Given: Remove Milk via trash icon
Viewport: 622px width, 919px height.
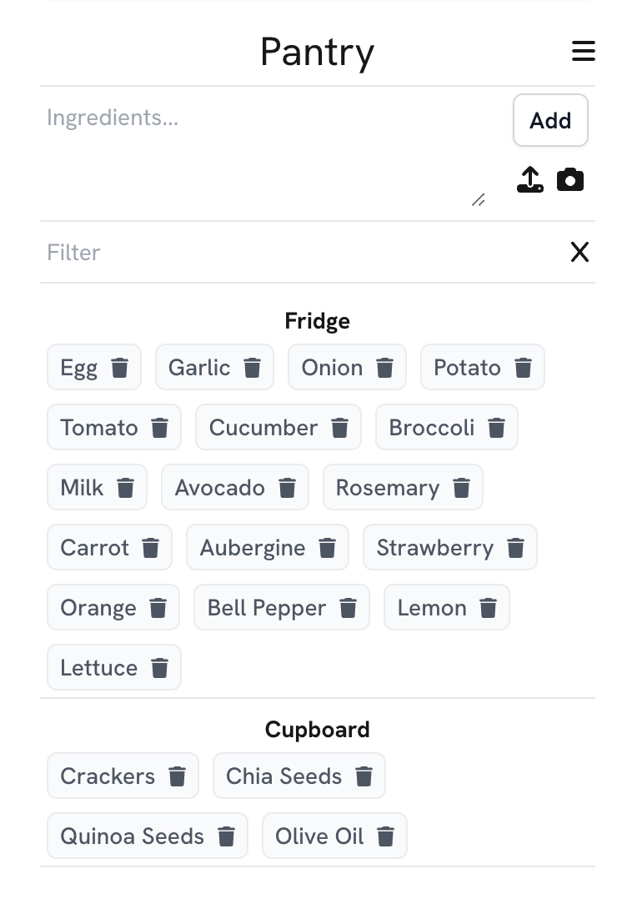Looking at the screenshot, I should [x=126, y=488].
